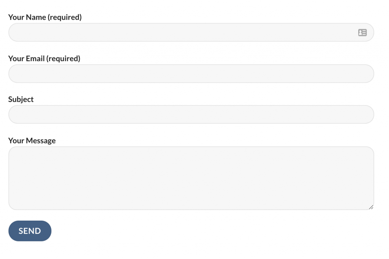Focus the Your Email input box

pos(191,74)
